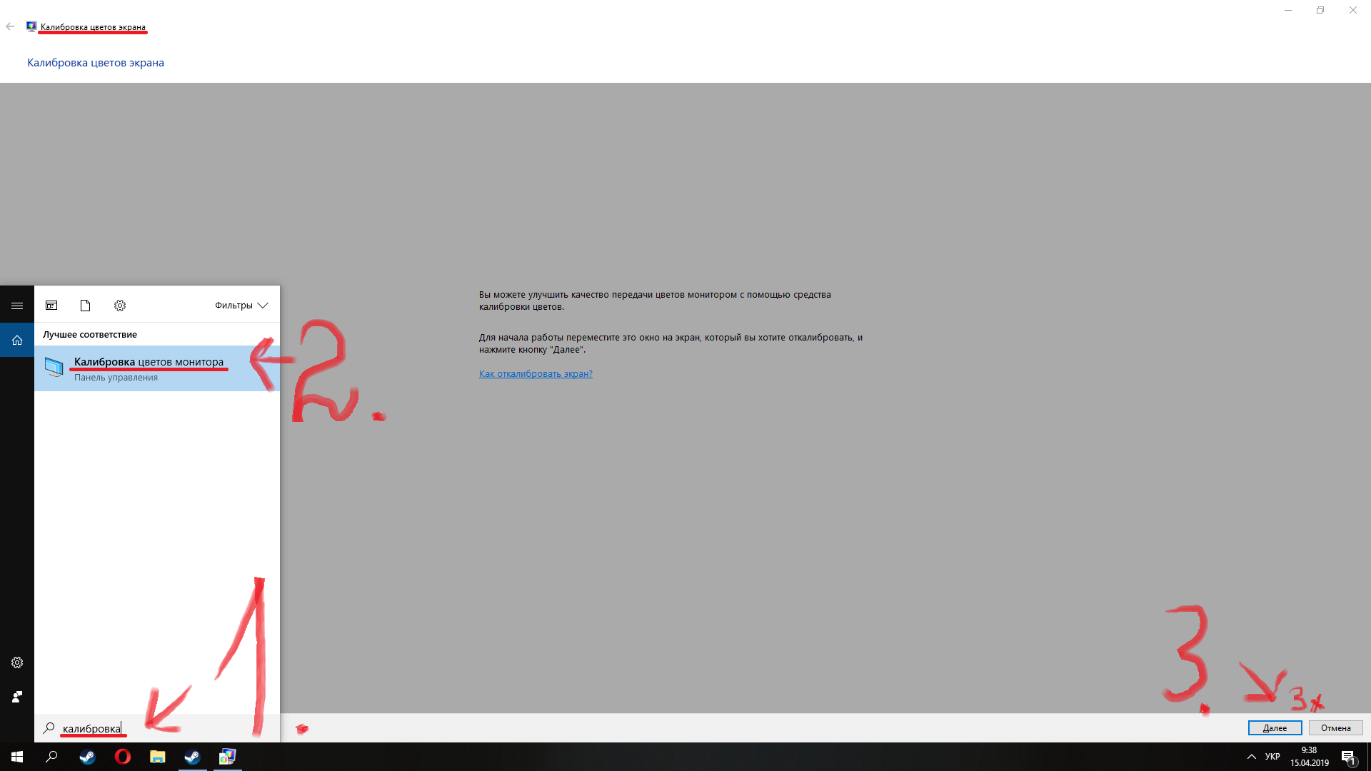
Task: Open the hamburger menu in search sidebar
Action: pos(17,306)
